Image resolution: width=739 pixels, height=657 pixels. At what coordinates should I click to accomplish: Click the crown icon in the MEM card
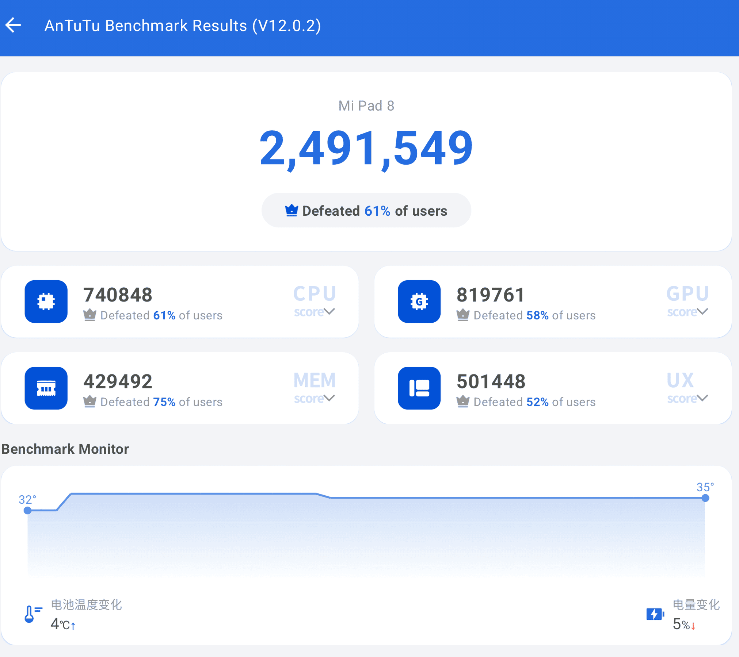point(90,401)
